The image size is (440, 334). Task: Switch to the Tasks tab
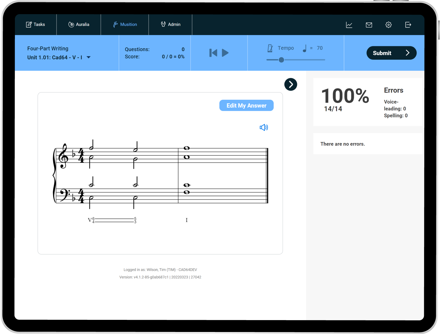[36, 25]
